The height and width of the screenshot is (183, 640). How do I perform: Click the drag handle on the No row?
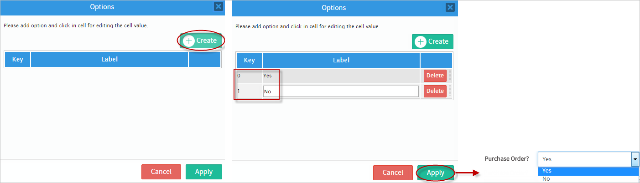click(x=450, y=91)
